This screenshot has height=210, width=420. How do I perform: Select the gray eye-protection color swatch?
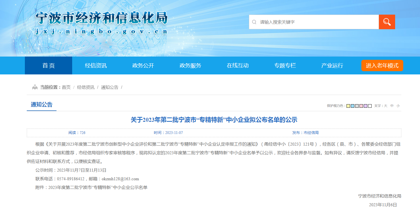click(357, 106)
